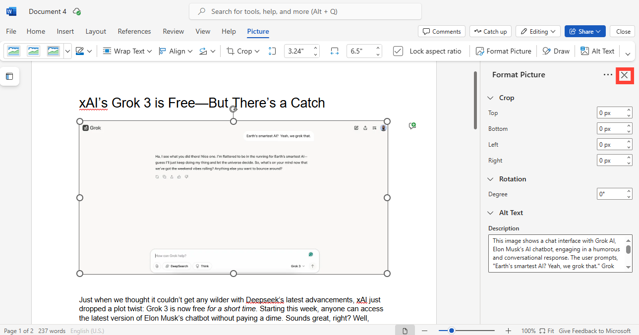Toggle the Lock aspect ratio checkbox

tap(398, 51)
